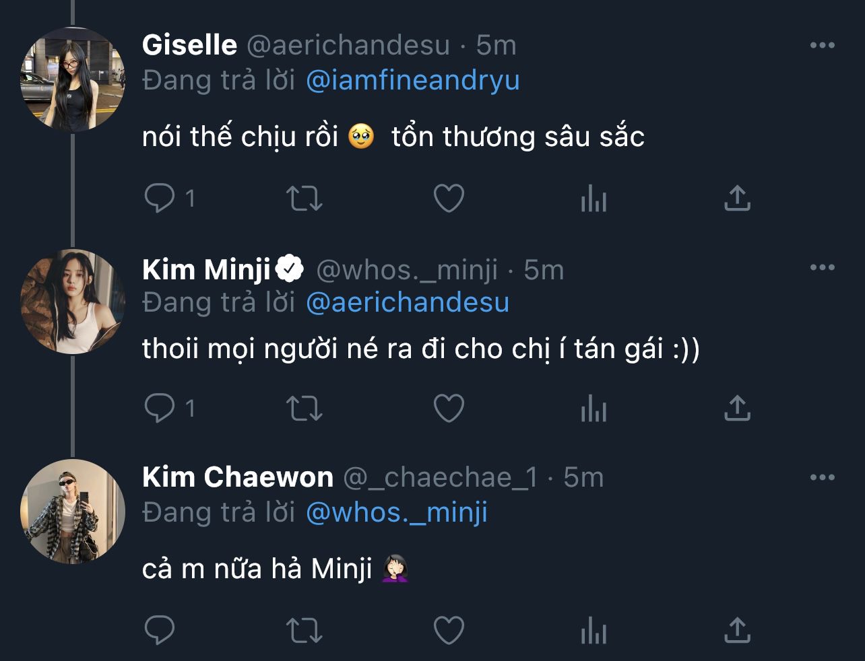View analytics for Giselle's tweet
The image size is (865, 661).
pyautogui.click(x=594, y=199)
